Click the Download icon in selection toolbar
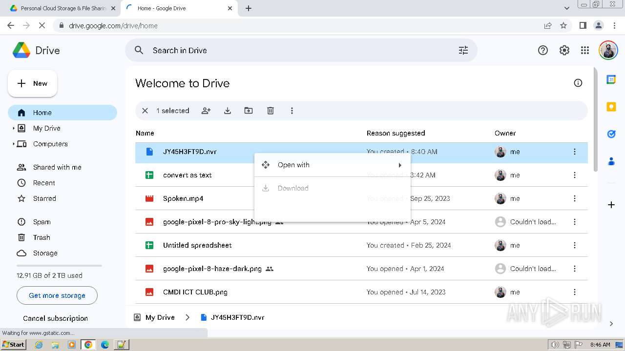Viewport: 625px width, 351px height. pyautogui.click(x=228, y=111)
